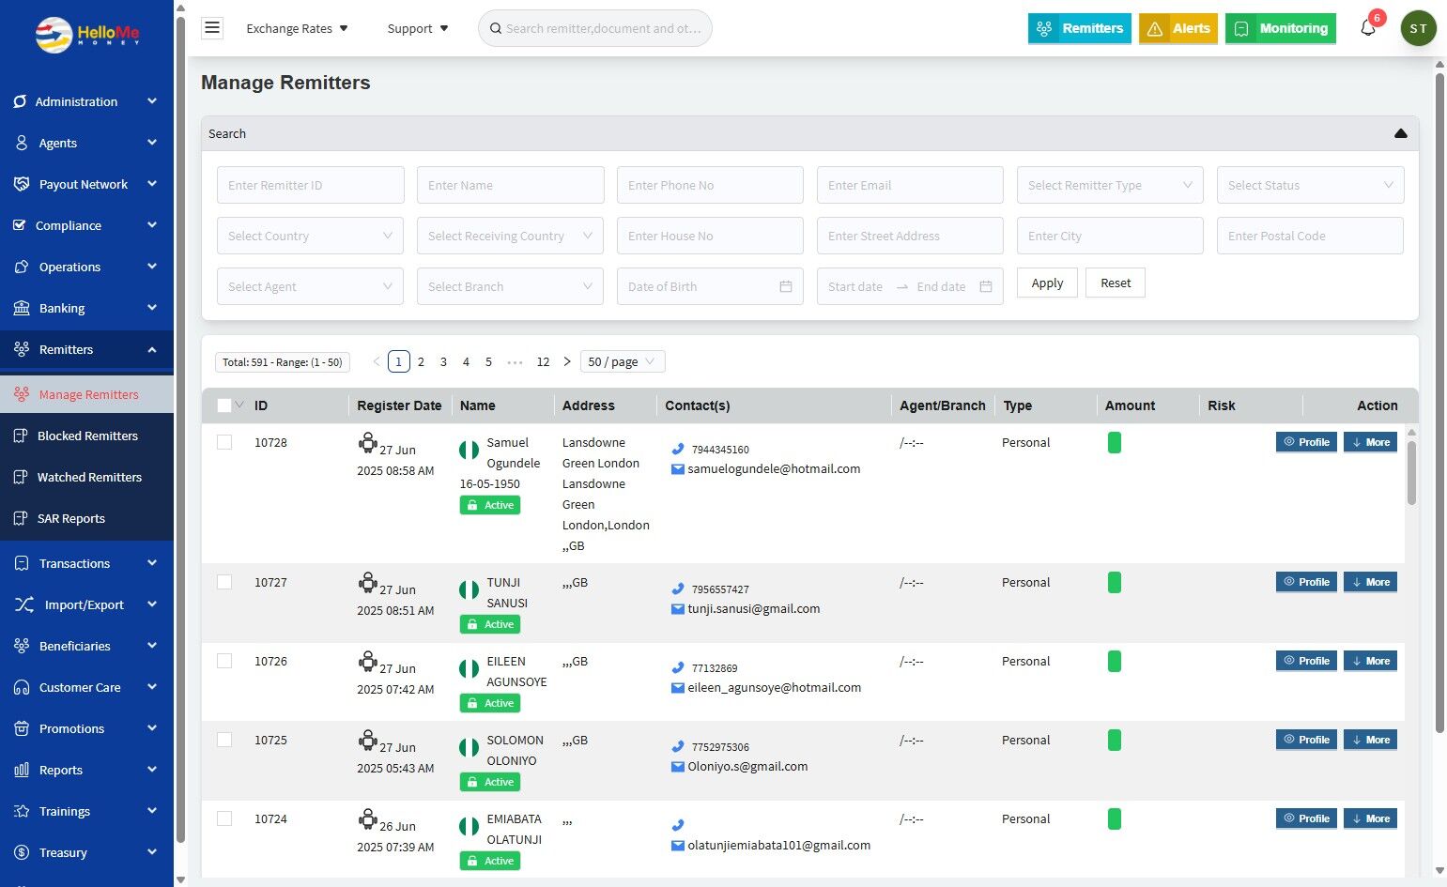Click the Enter Remitter ID field
The height and width of the screenshot is (887, 1447).
[x=310, y=185]
